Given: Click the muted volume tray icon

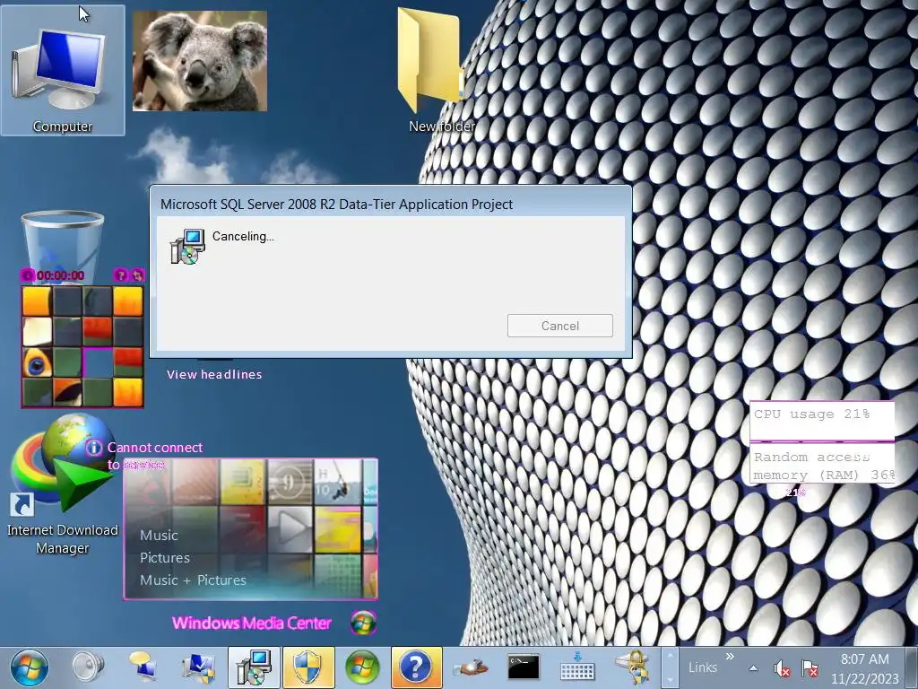Looking at the screenshot, I should (x=782, y=667).
